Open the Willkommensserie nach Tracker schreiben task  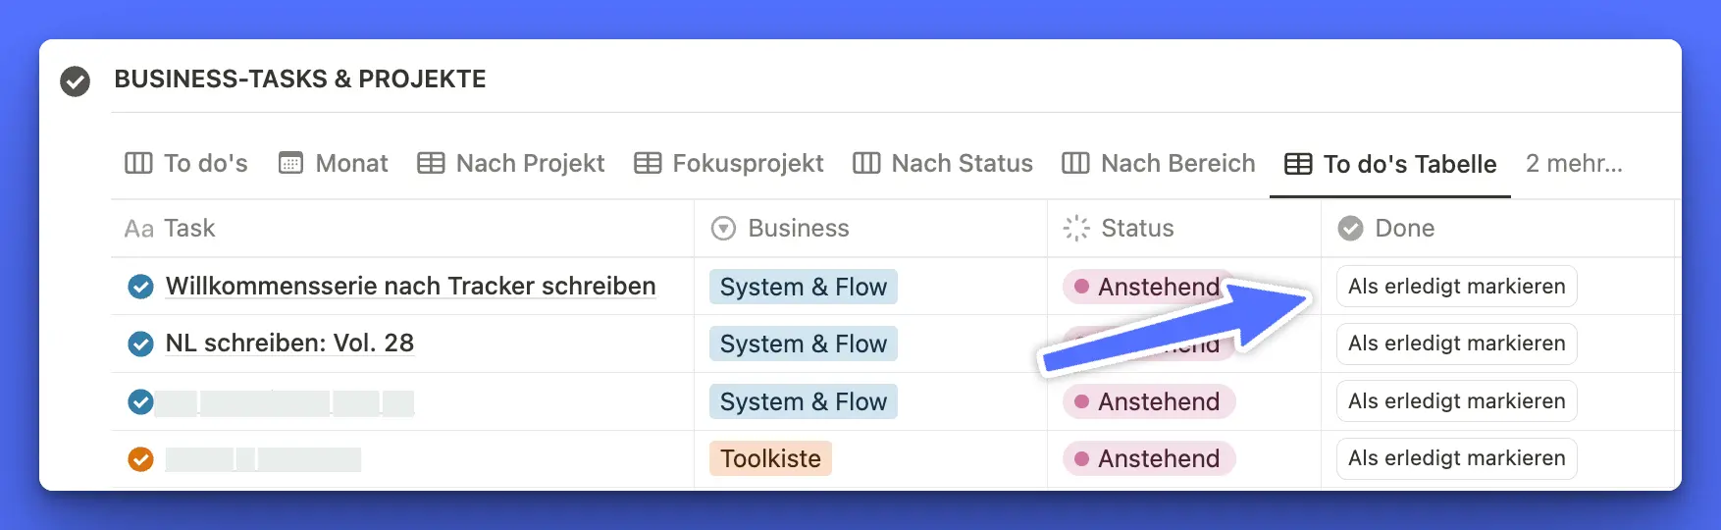[x=410, y=287]
